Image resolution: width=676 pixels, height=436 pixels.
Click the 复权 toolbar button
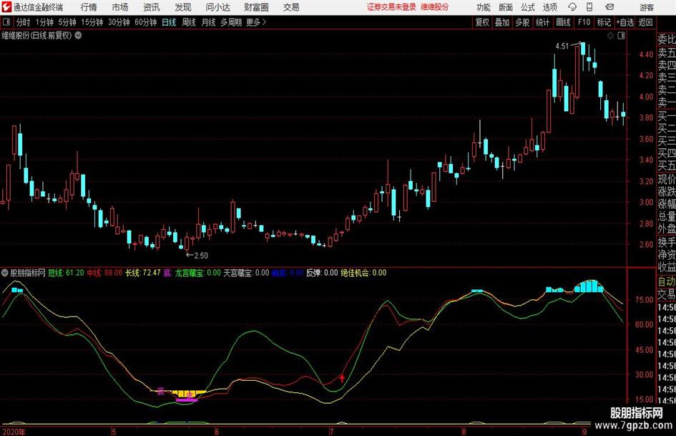click(482, 22)
